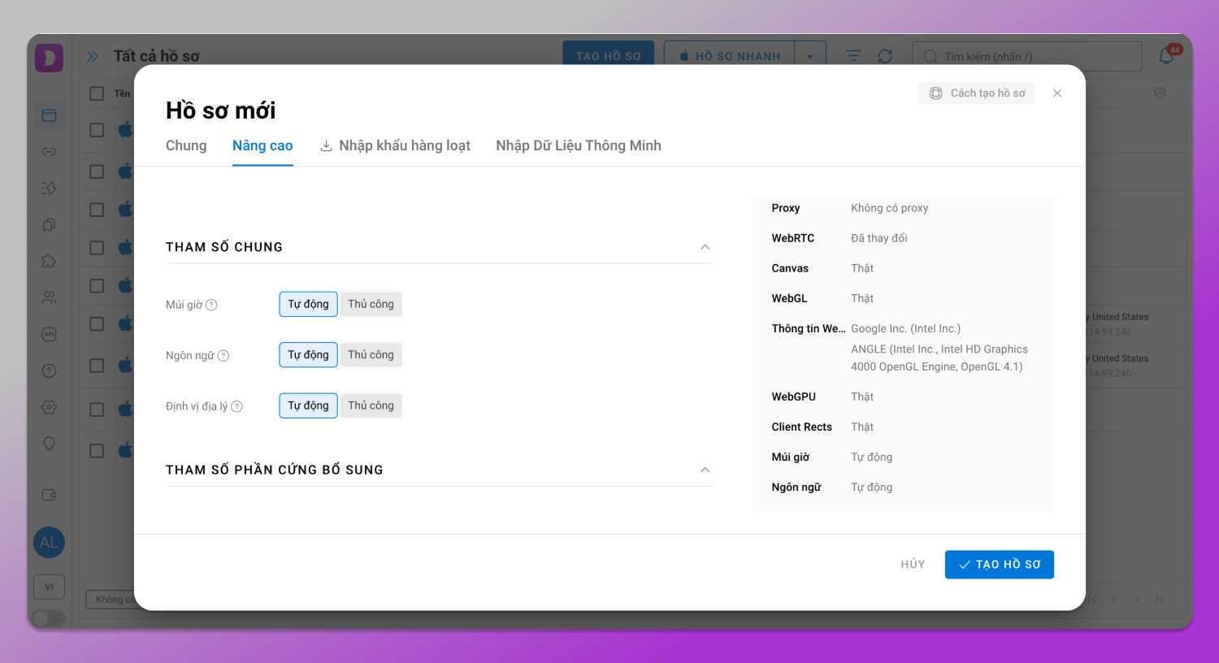Click the blue TẠO HỒ SƠ confirm button
Screen dimensions: 1219x663
coord(999,565)
